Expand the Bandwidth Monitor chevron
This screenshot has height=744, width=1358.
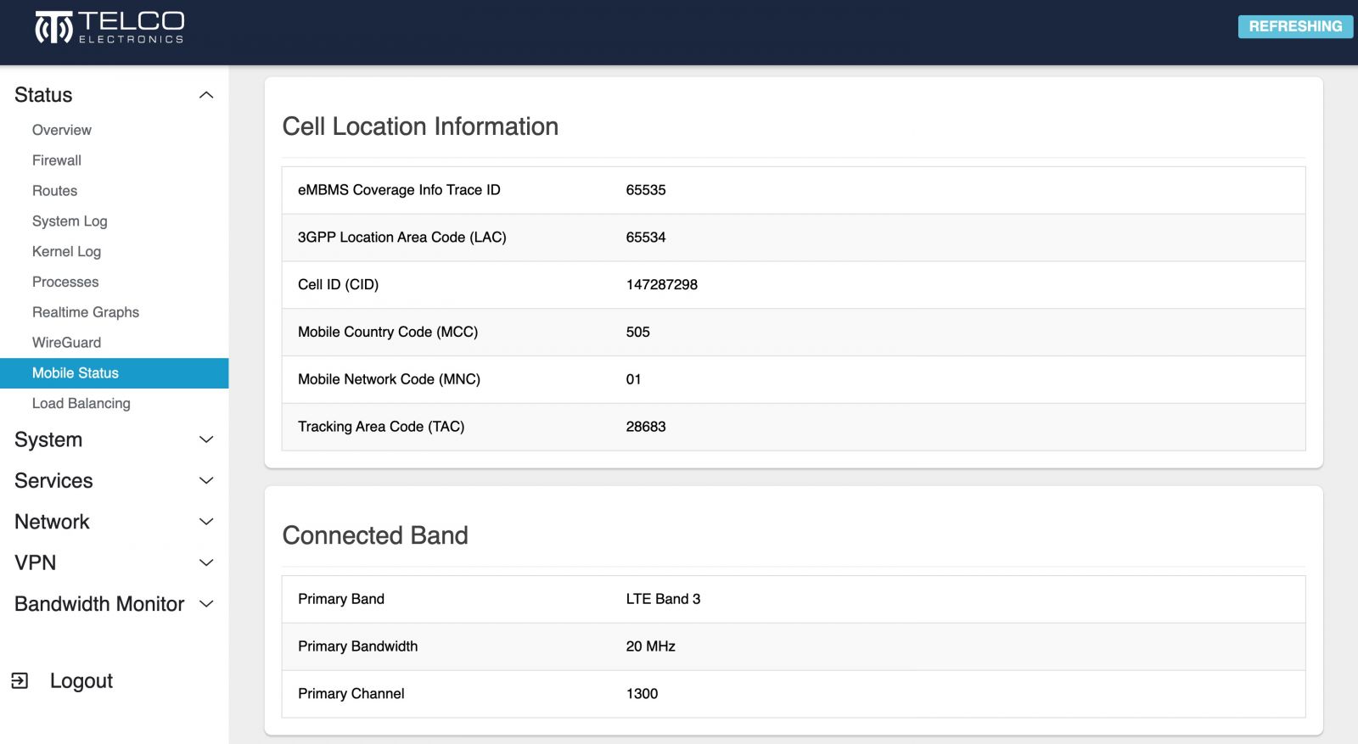(205, 604)
